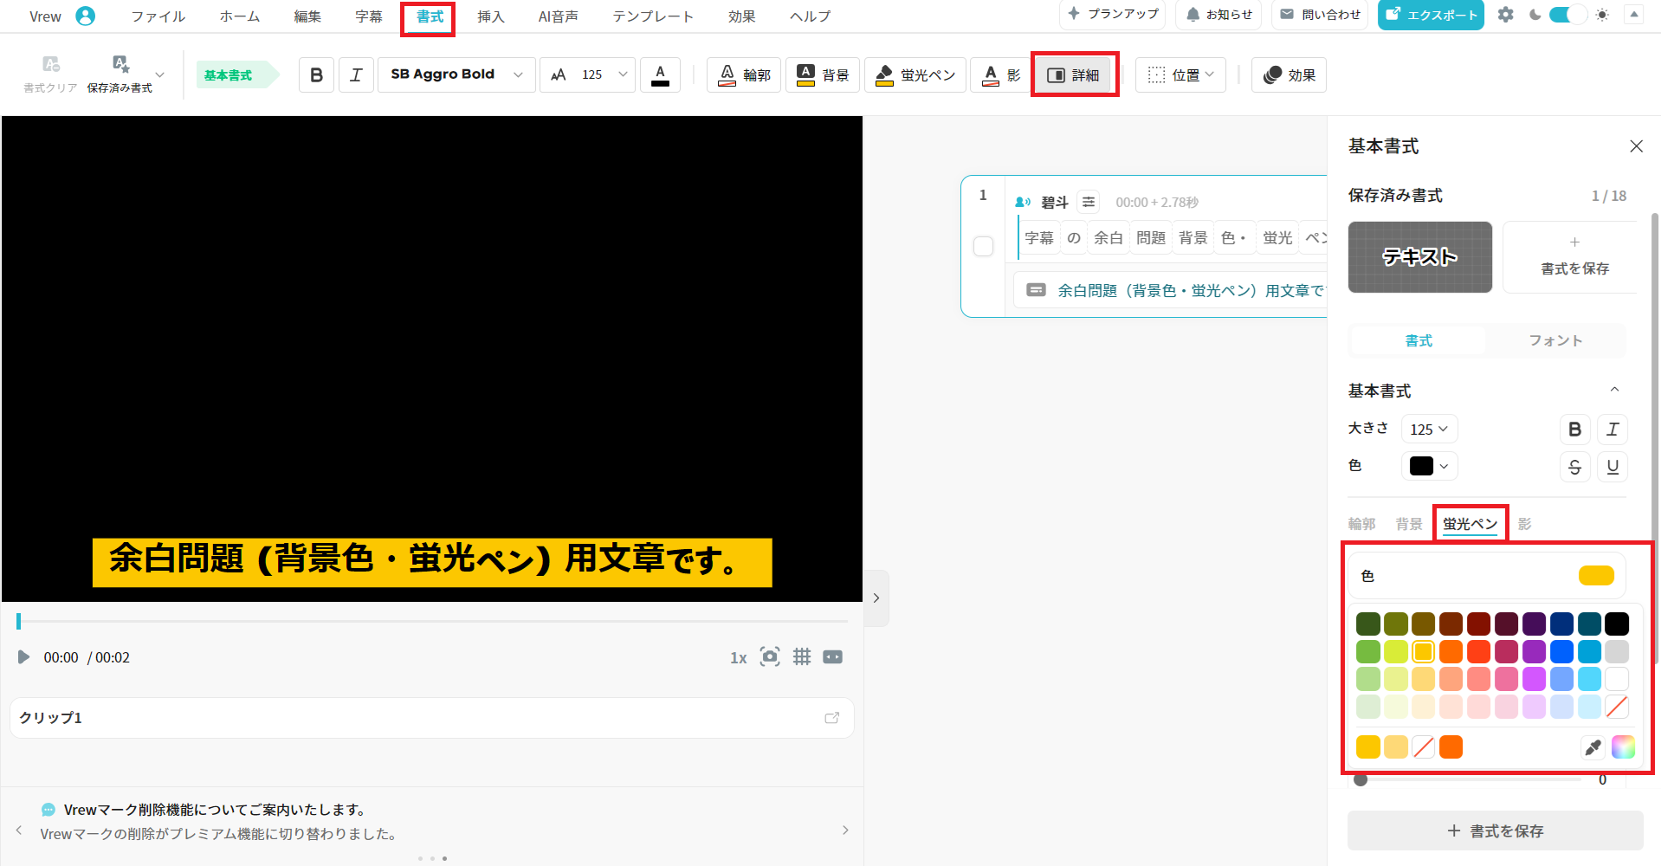Select the no-color slash swatch in grid

tap(1617, 707)
